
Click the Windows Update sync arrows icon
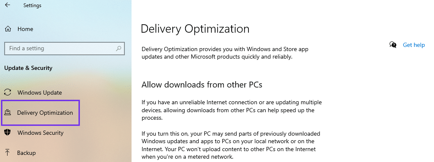tap(8, 93)
